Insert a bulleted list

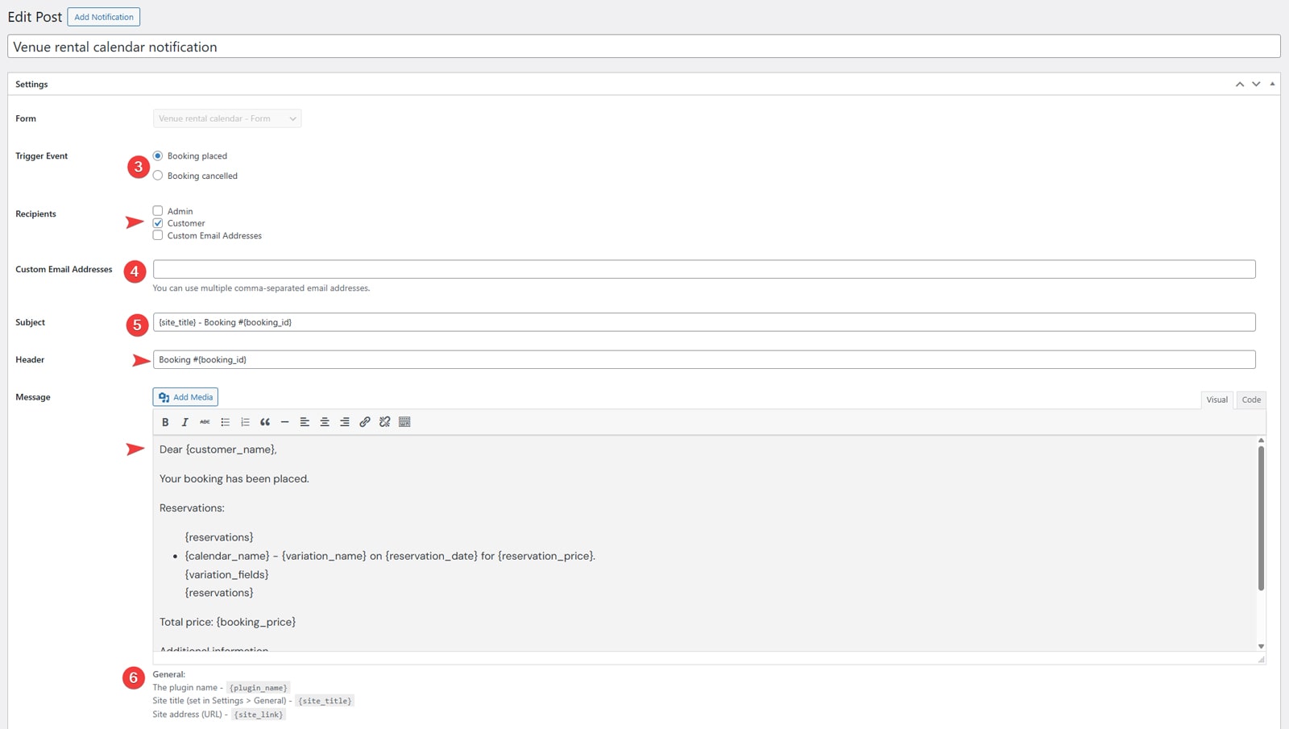point(225,422)
